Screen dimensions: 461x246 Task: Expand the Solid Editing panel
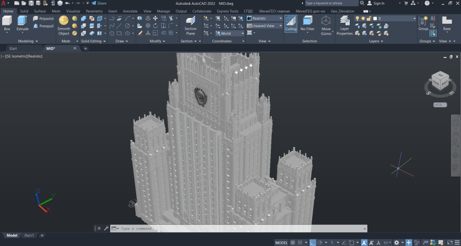point(93,41)
